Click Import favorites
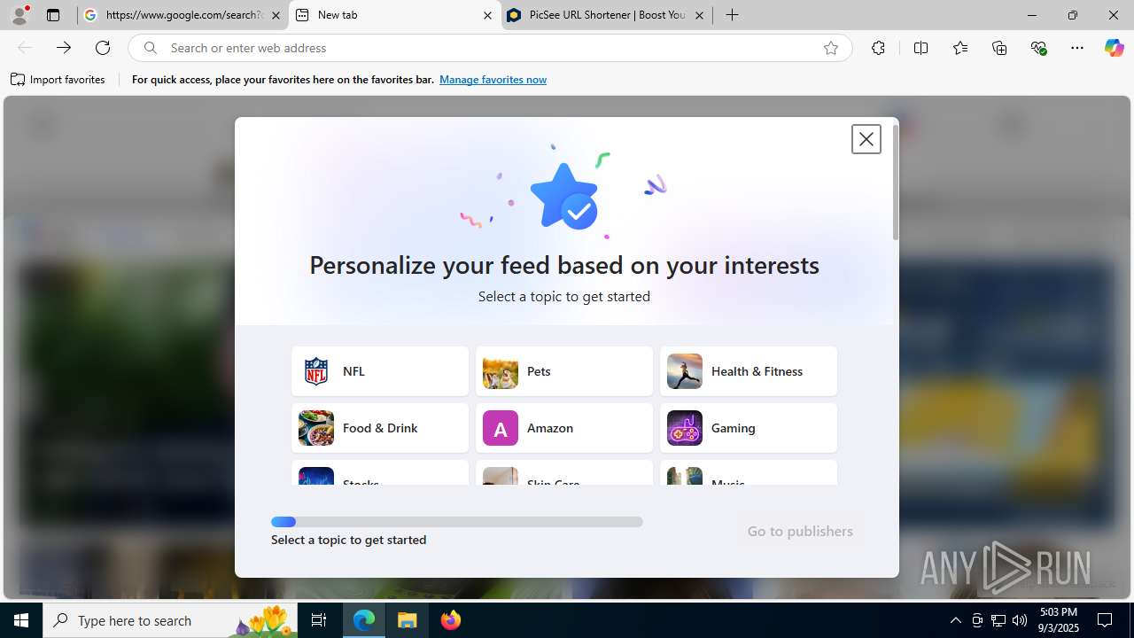 point(58,80)
